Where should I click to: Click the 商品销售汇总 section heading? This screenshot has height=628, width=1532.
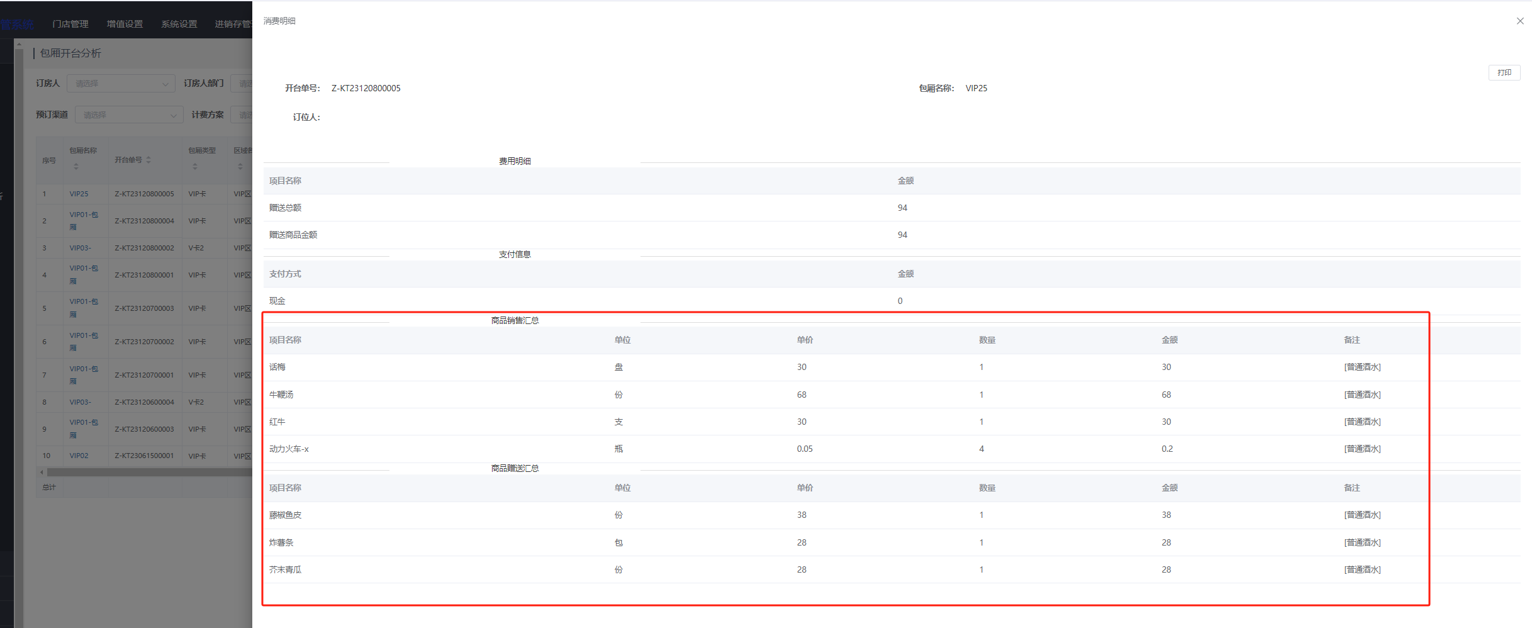tap(515, 320)
